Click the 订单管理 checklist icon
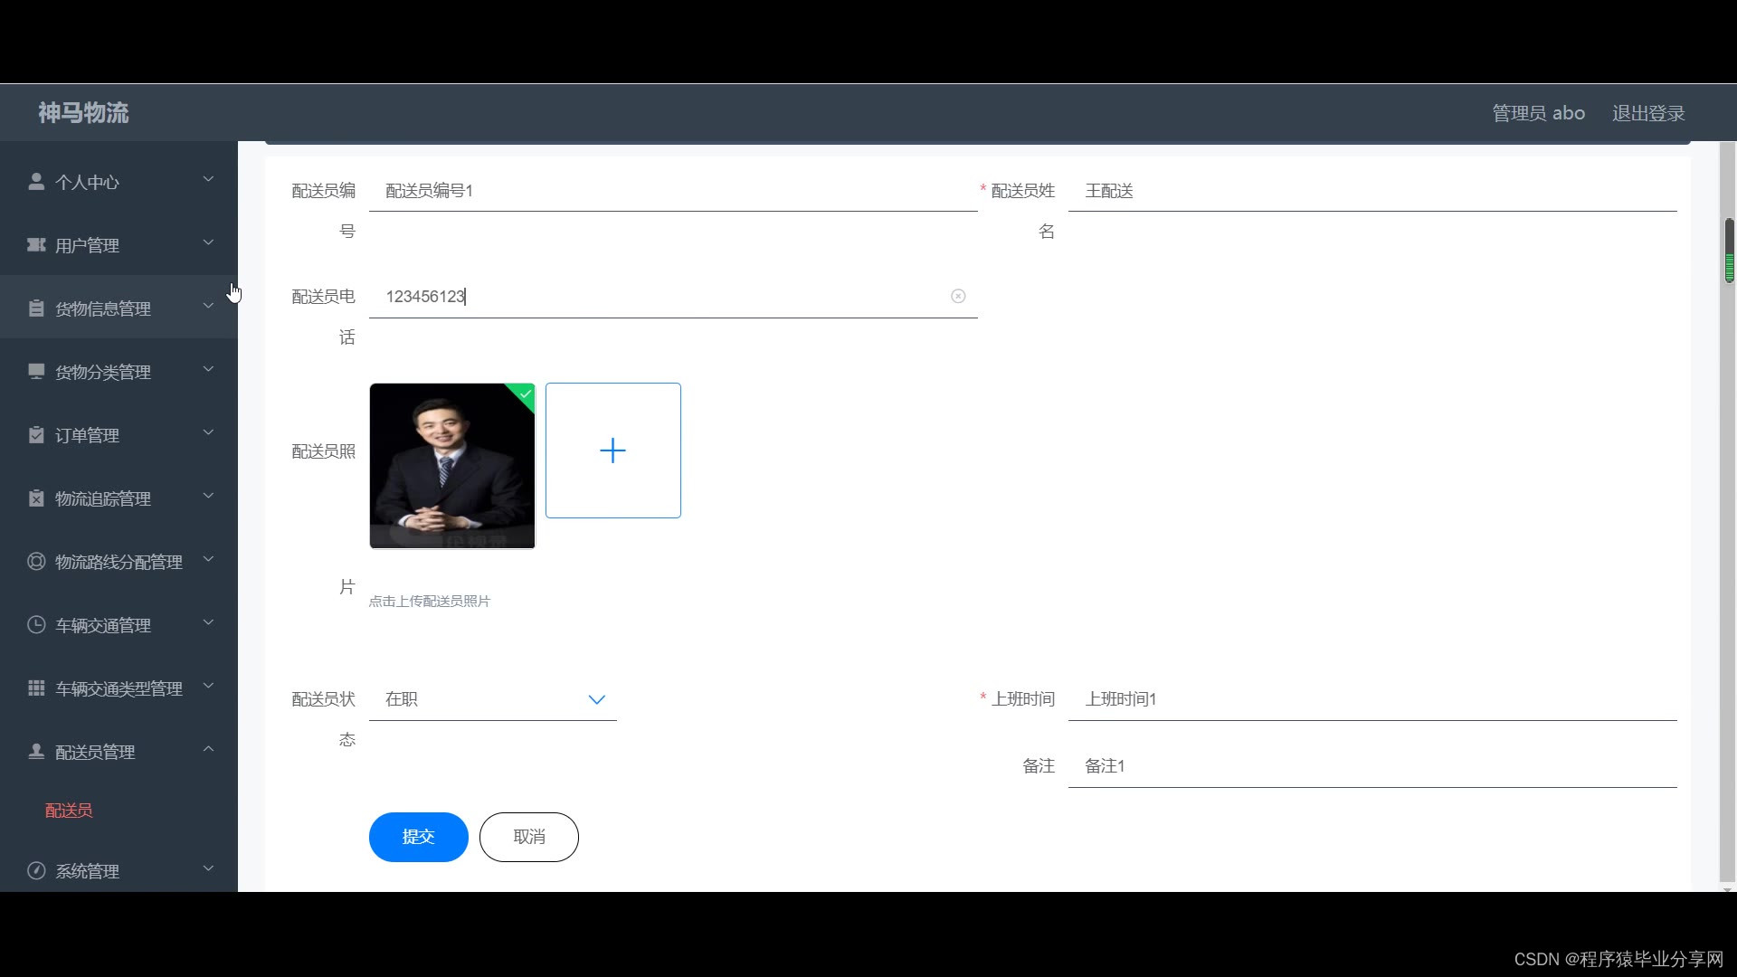The height and width of the screenshot is (977, 1737). [36, 435]
